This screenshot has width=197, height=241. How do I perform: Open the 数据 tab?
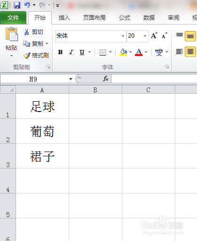click(149, 18)
